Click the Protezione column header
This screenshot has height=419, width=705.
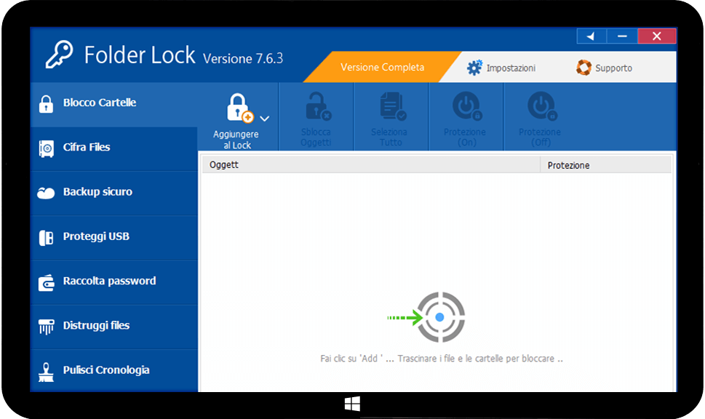coord(605,164)
